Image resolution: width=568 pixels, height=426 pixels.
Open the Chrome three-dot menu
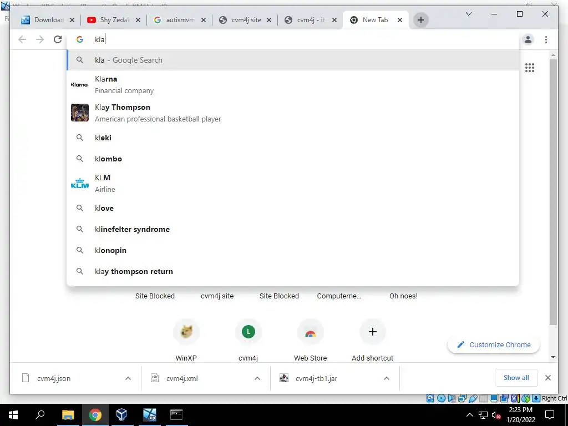coord(546,39)
